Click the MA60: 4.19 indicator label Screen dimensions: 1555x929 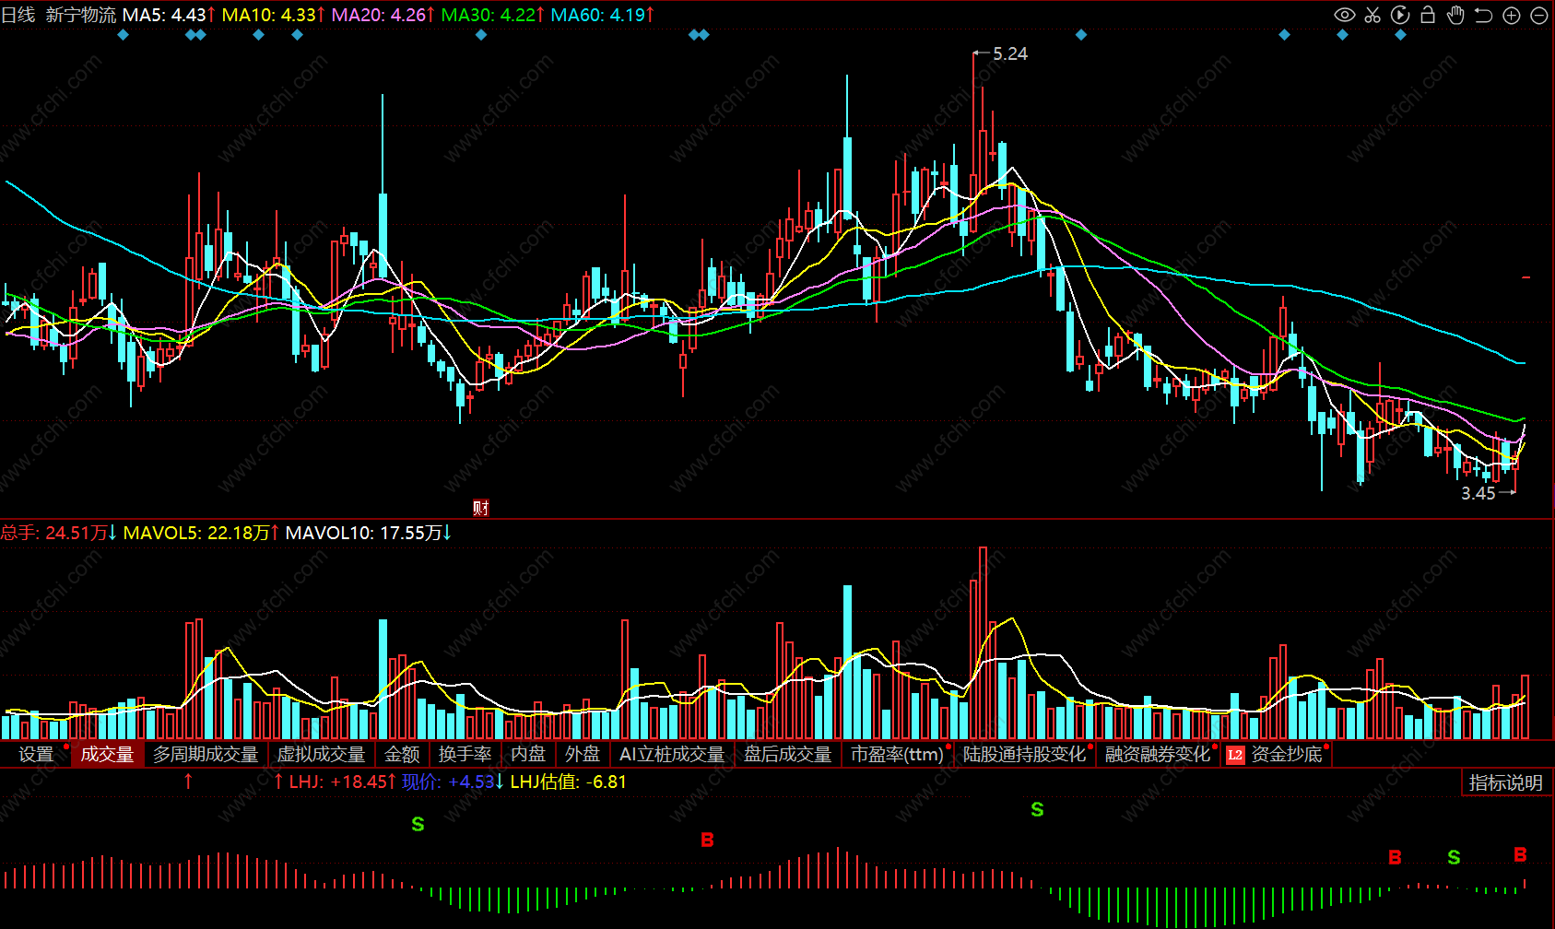[602, 15]
